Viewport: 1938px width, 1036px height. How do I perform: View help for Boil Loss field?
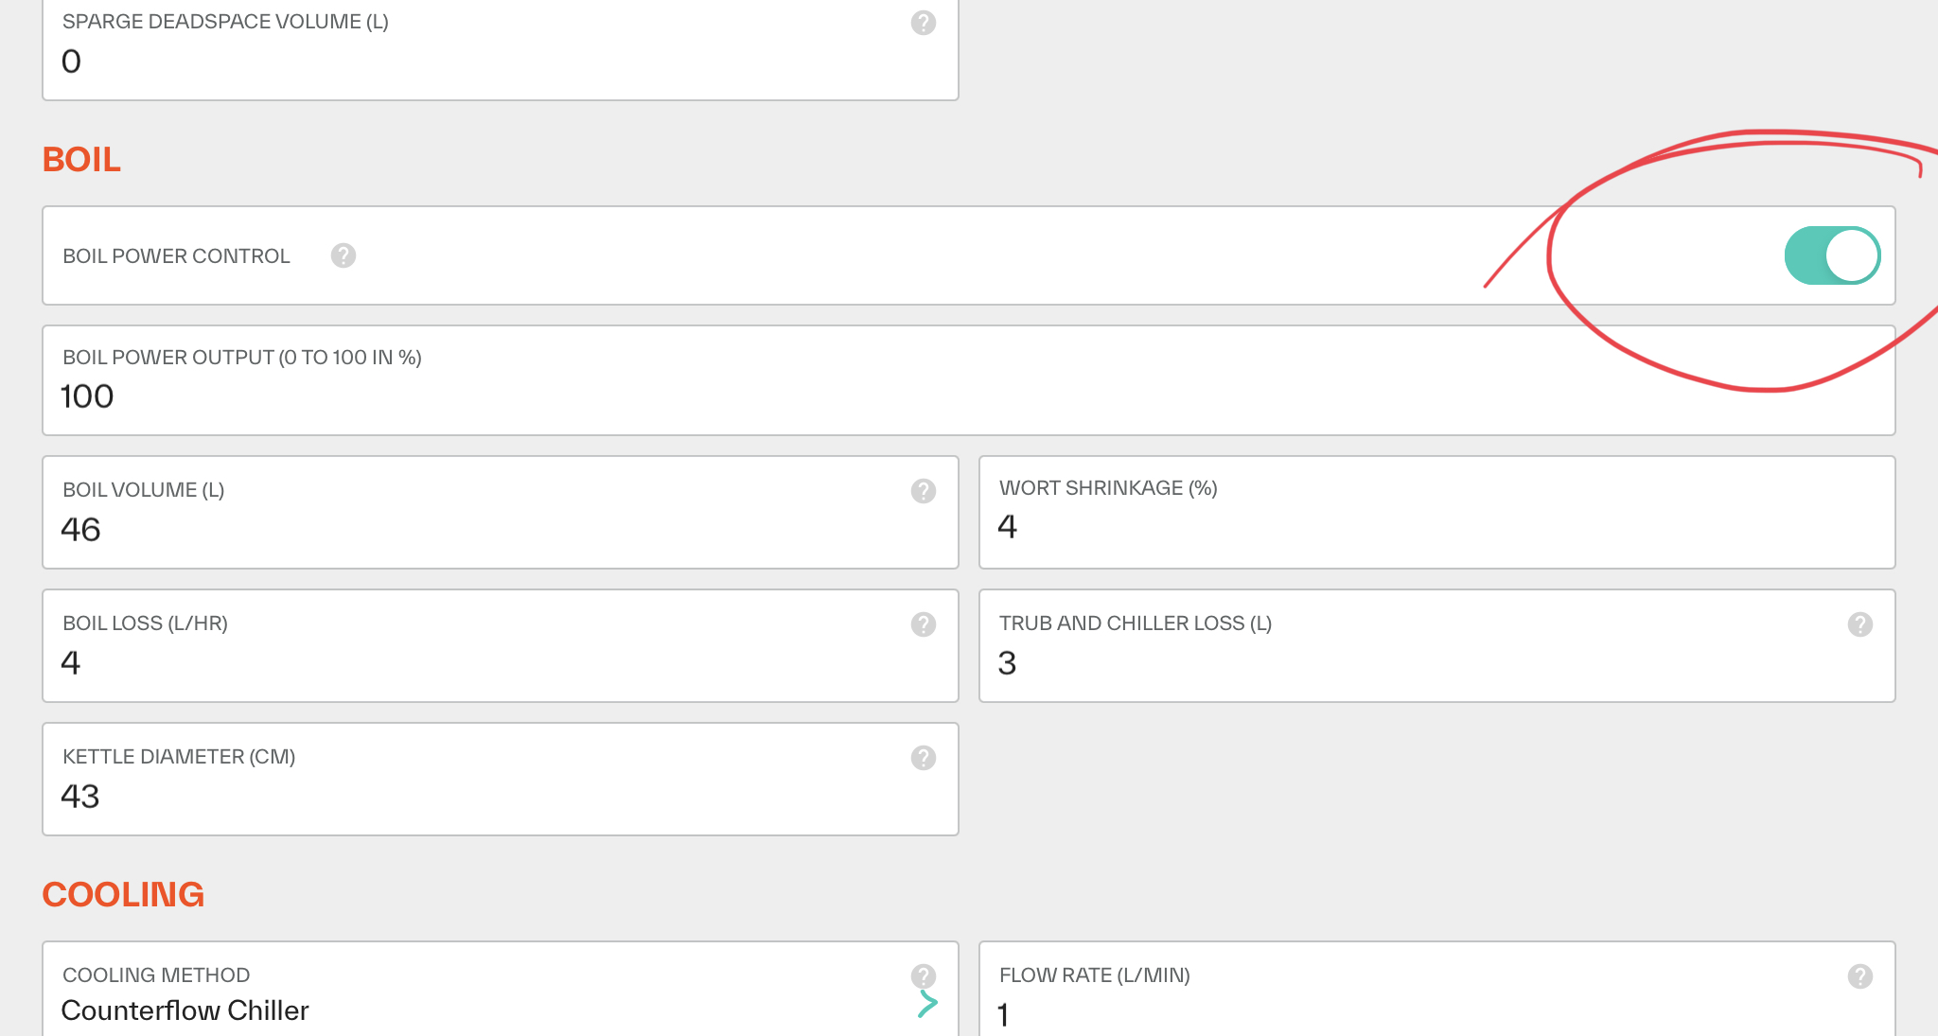pos(923,624)
